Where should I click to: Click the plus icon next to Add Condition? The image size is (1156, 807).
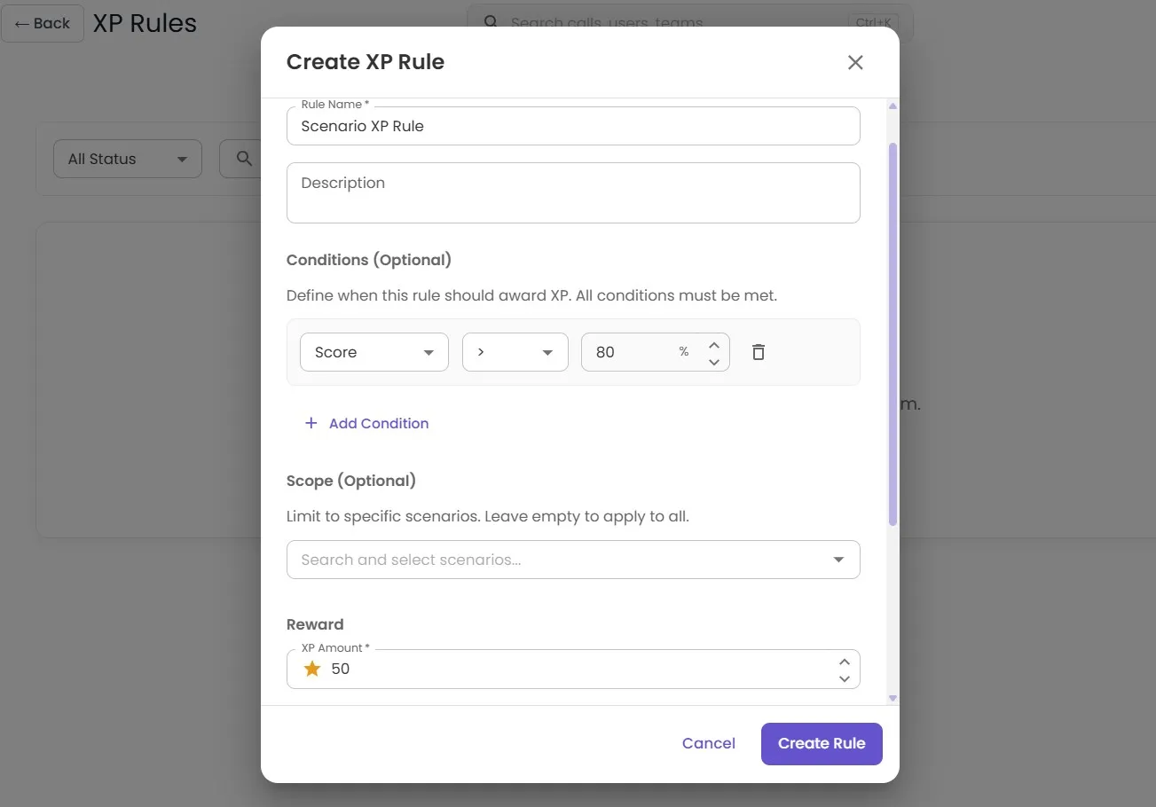[x=311, y=423]
